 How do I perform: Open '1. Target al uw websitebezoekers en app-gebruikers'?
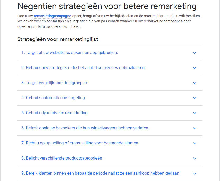tap(70, 53)
